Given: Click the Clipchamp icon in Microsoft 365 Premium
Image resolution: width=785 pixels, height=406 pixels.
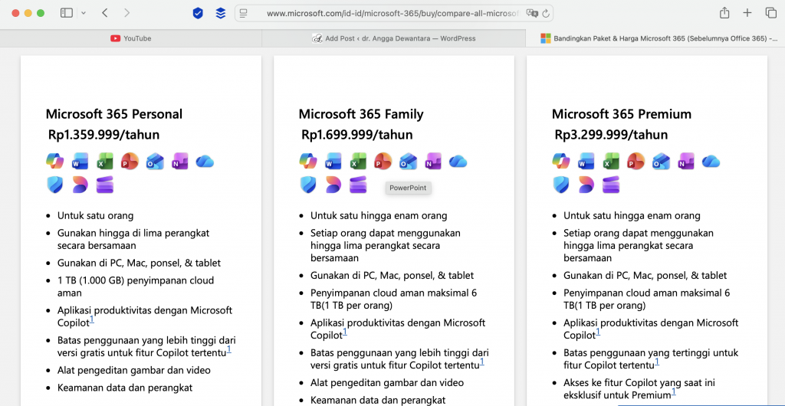Looking at the screenshot, I should tap(611, 185).
